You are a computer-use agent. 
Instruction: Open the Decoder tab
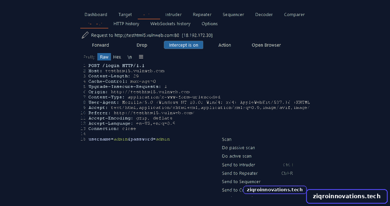[264, 15]
